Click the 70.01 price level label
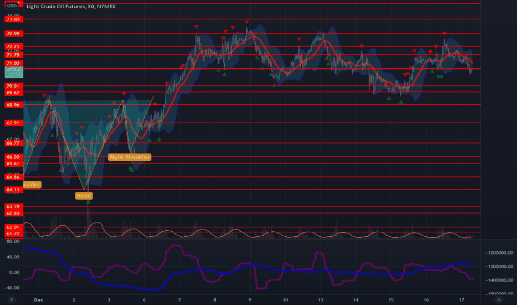The width and height of the screenshot is (517, 305). [x=13, y=86]
